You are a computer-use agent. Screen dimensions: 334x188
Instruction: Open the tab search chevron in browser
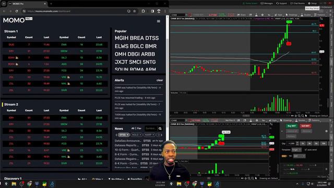pos(4,4)
